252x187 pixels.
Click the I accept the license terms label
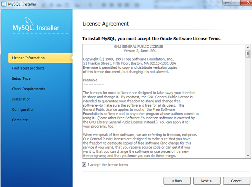pyautogui.click(x=108, y=165)
